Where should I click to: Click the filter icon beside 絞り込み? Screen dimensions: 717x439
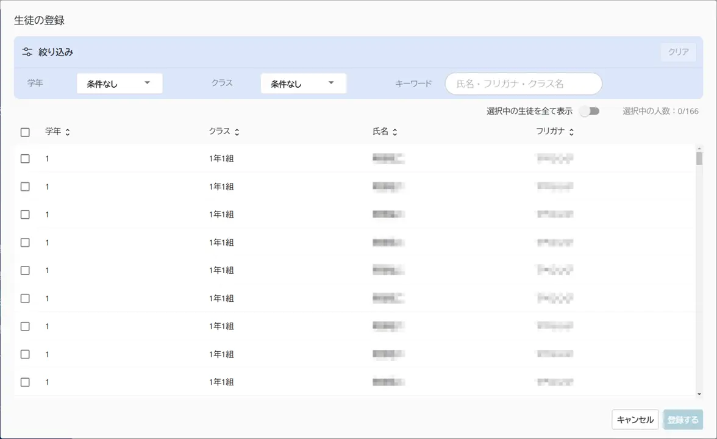[x=27, y=52]
